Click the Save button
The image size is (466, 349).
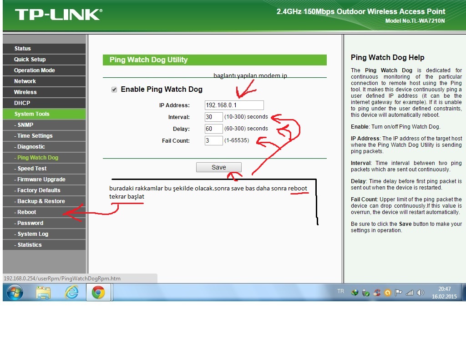[219, 167]
